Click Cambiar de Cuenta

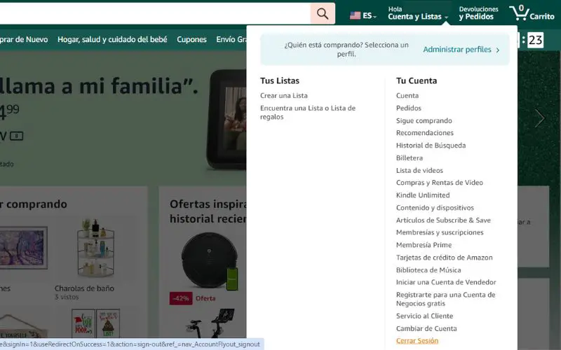point(426,328)
